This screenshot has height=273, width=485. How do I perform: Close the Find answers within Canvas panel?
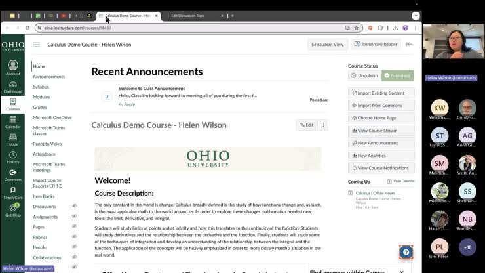pyautogui.click(x=402, y=272)
